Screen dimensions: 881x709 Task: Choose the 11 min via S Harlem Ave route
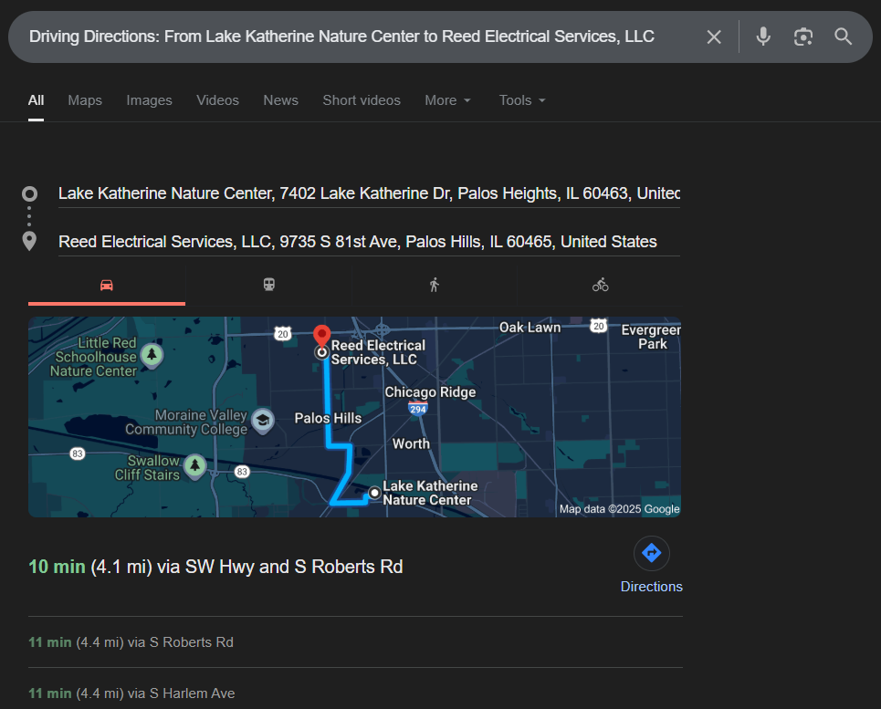pos(131,693)
